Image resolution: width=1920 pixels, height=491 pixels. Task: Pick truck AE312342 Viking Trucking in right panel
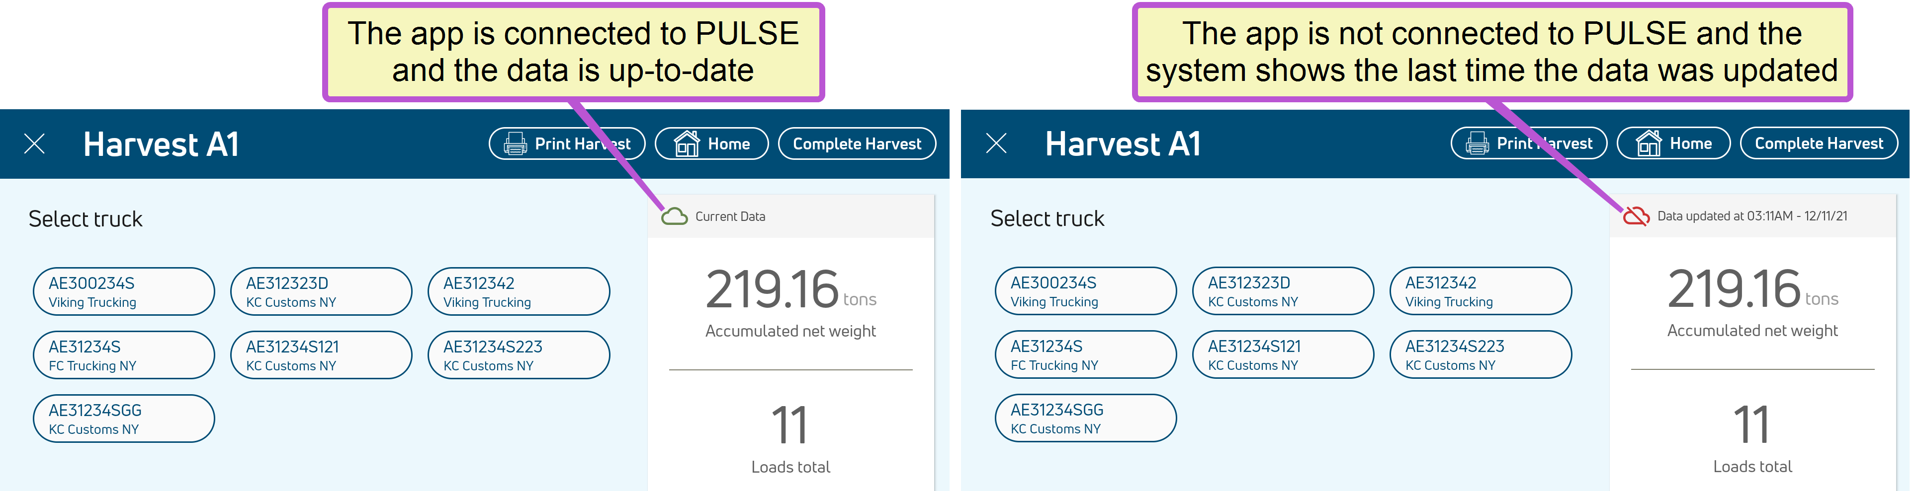[x=1480, y=291]
